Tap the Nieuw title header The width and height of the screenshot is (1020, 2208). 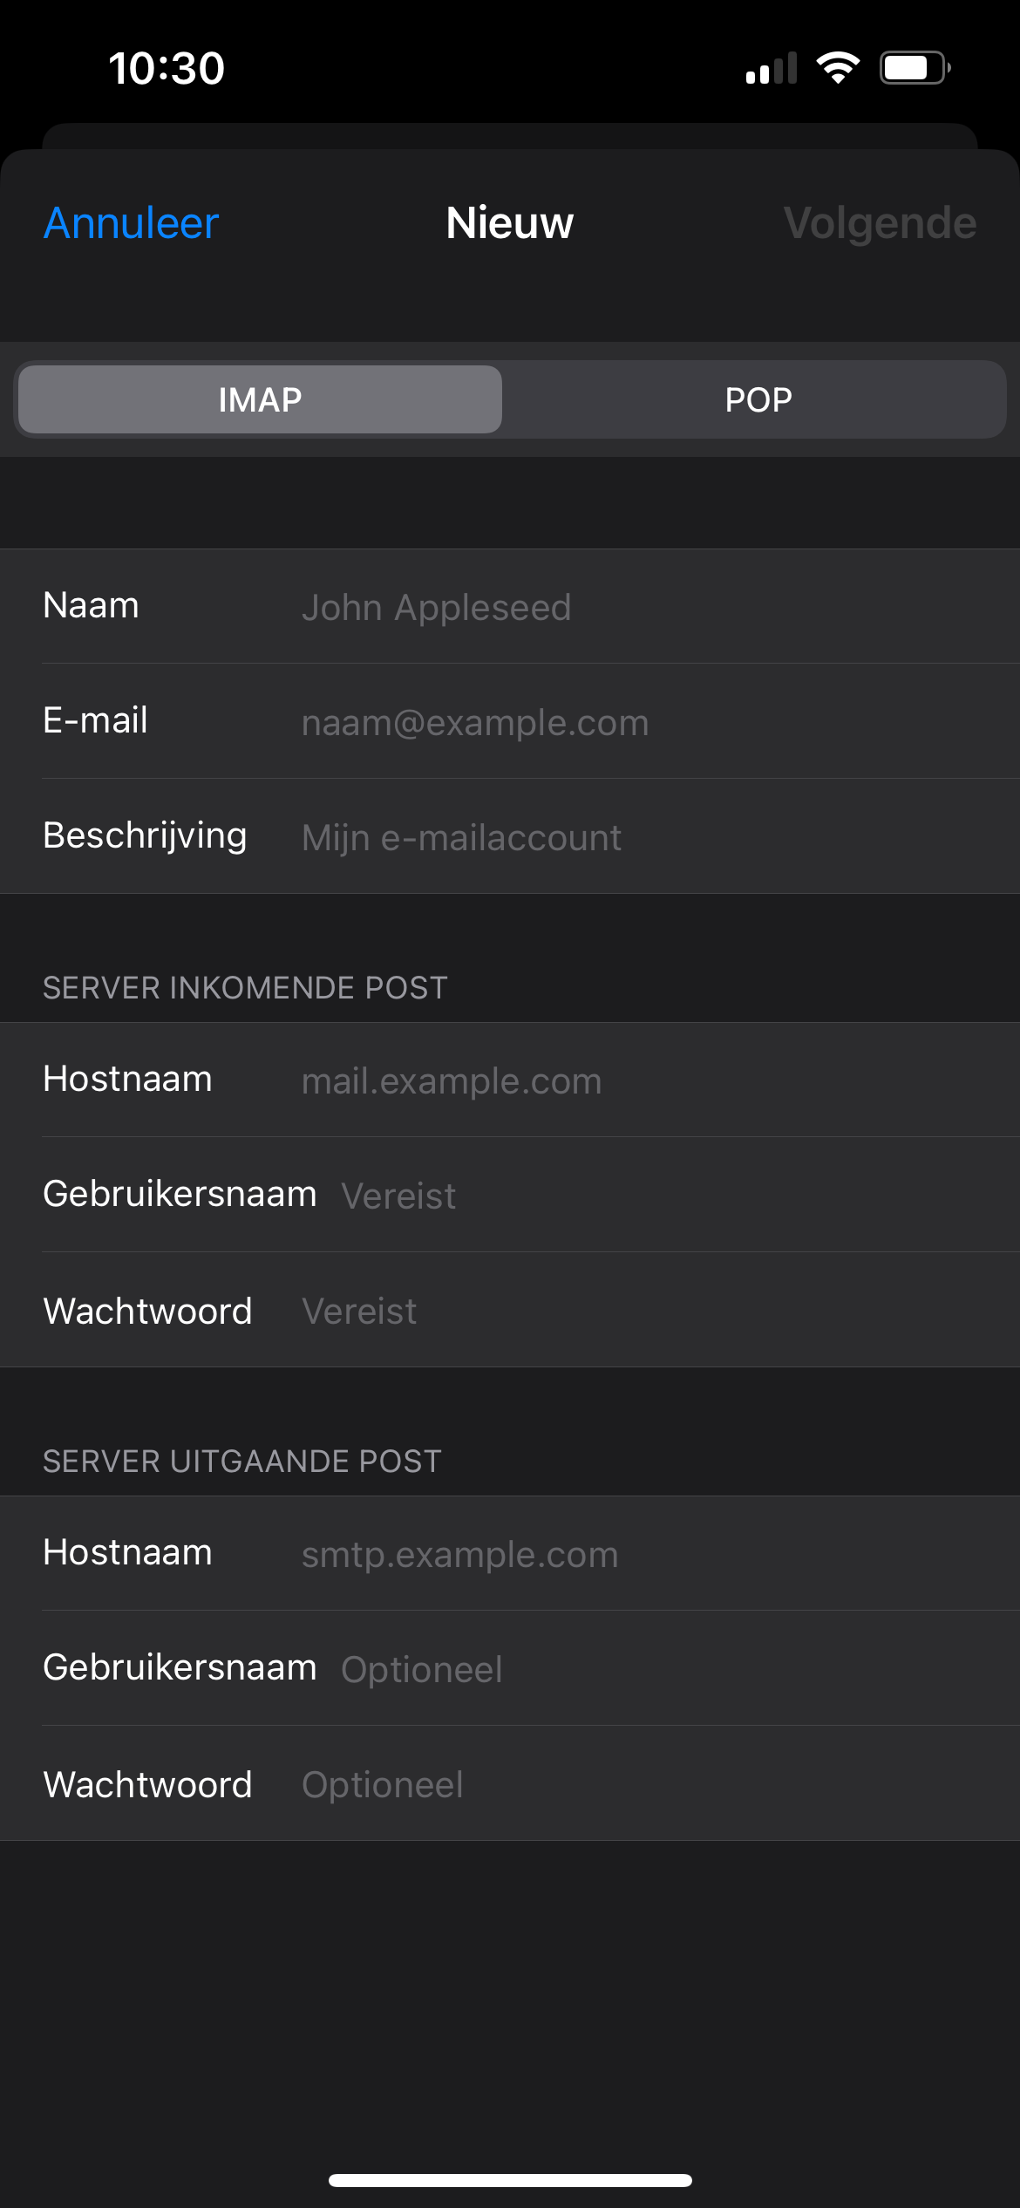[510, 223]
